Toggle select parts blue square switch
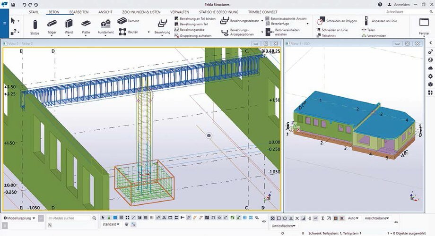This screenshot has width=435, height=236. (115, 218)
